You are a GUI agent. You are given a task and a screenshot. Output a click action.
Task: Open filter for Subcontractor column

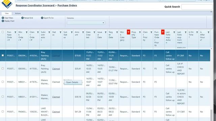[49, 32]
